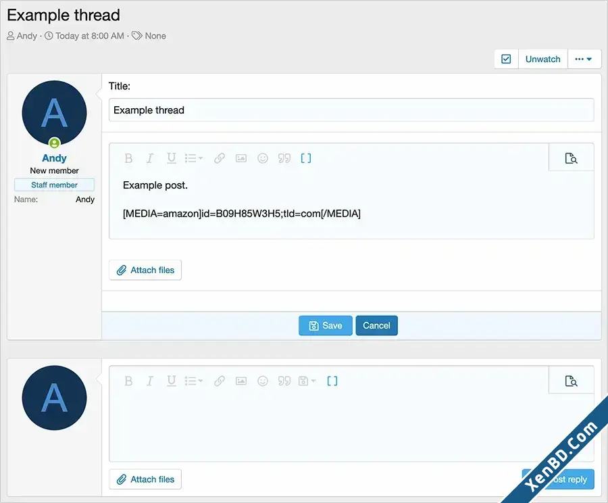
Task: Toggle Italic in the edit post toolbar
Action: [x=150, y=158]
